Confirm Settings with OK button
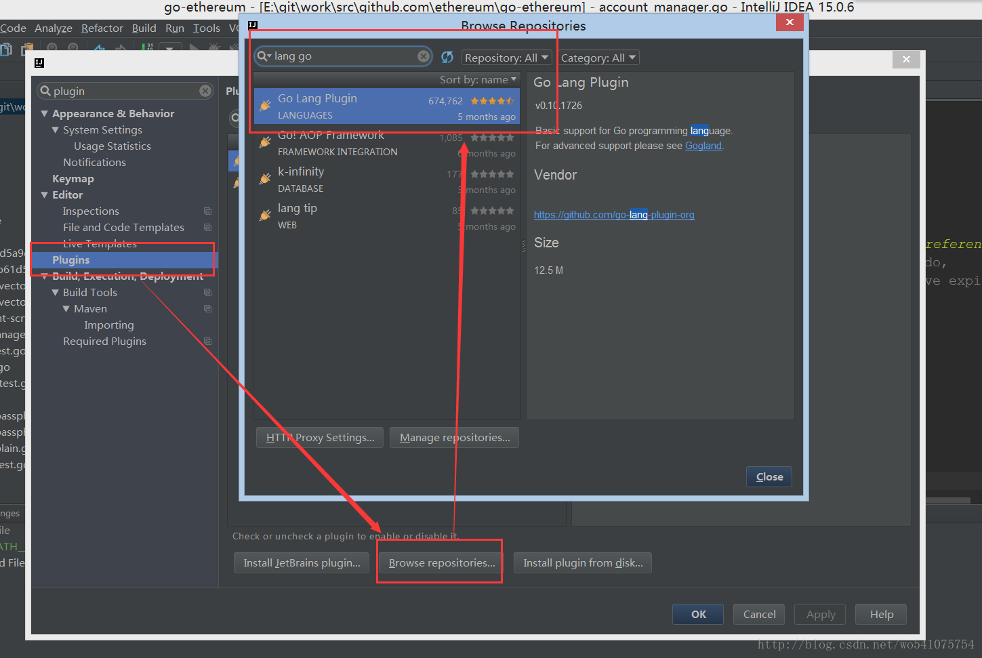982x658 pixels. (698, 615)
